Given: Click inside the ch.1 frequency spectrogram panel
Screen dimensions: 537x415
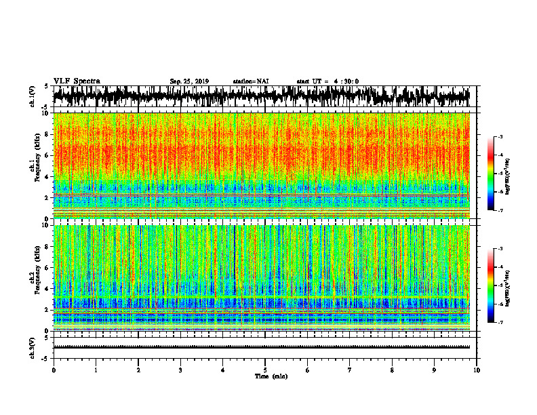Looking at the screenshot, I should click(264, 165).
